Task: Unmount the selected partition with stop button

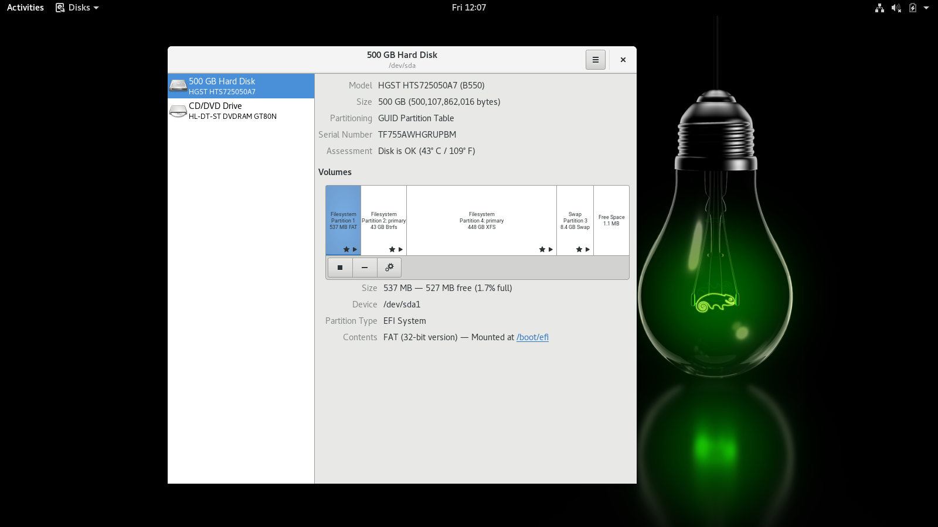Action: [x=340, y=268]
